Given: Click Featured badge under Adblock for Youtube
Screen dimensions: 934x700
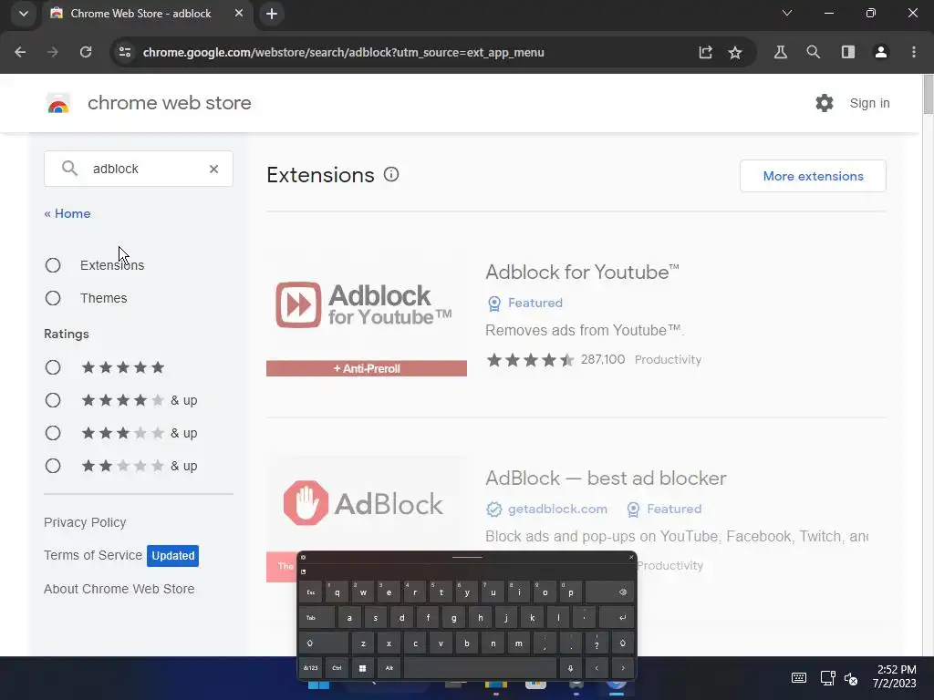Looking at the screenshot, I should click(x=524, y=303).
